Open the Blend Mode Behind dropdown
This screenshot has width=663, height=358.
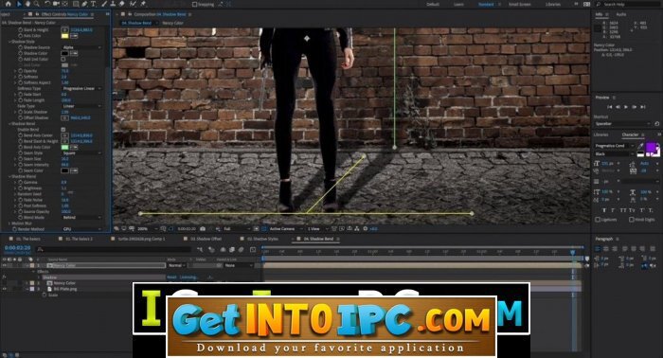point(81,218)
